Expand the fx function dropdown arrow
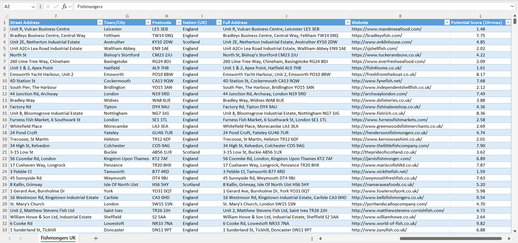518x243 pixels. point(70,6)
